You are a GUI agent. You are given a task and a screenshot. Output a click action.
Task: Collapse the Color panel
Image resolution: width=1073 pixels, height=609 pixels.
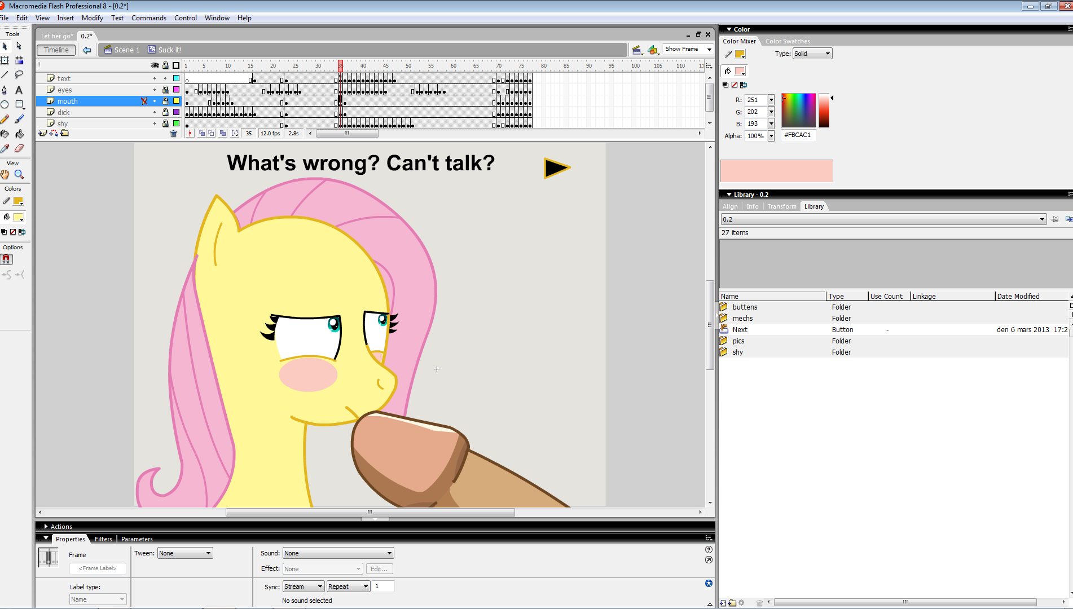point(729,29)
